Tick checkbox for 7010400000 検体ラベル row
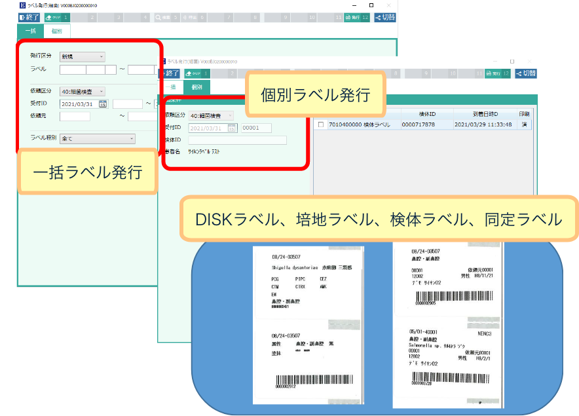 click(x=321, y=124)
